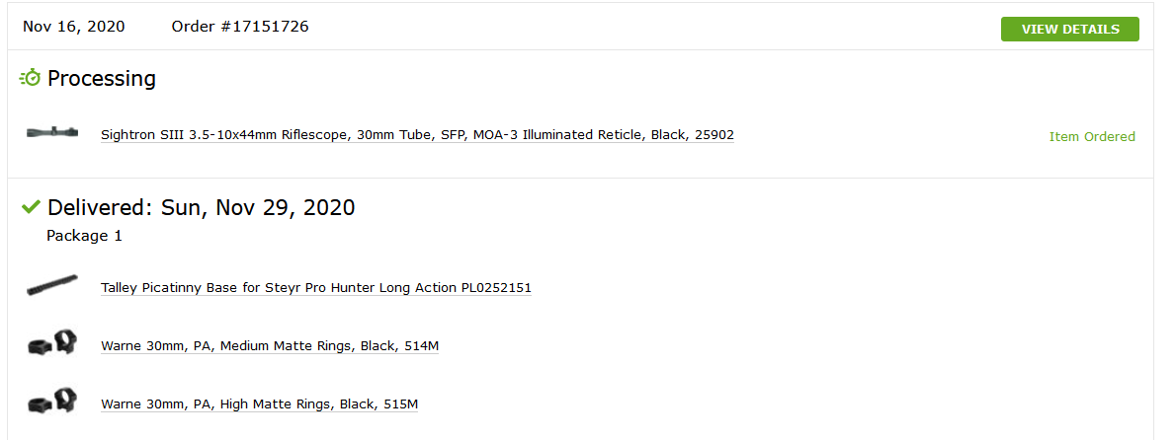Click the Warne Medium rings thumbnail

point(51,343)
